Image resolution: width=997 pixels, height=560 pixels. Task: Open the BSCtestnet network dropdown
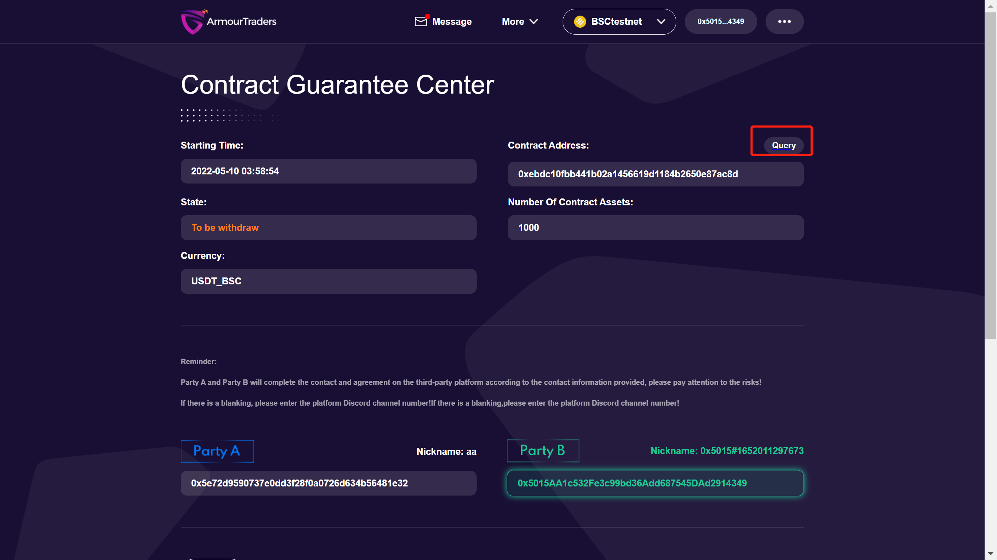(x=619, y=21)
